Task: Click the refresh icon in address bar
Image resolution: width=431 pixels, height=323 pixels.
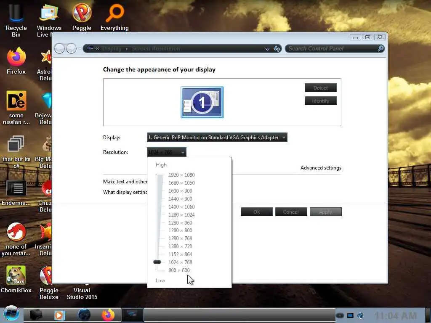Action: click(x=277, y=49)
